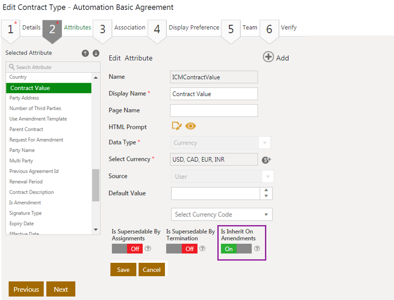
Task: Open help for Is Supersedable By Termination
Action: [x=202, y=248]
